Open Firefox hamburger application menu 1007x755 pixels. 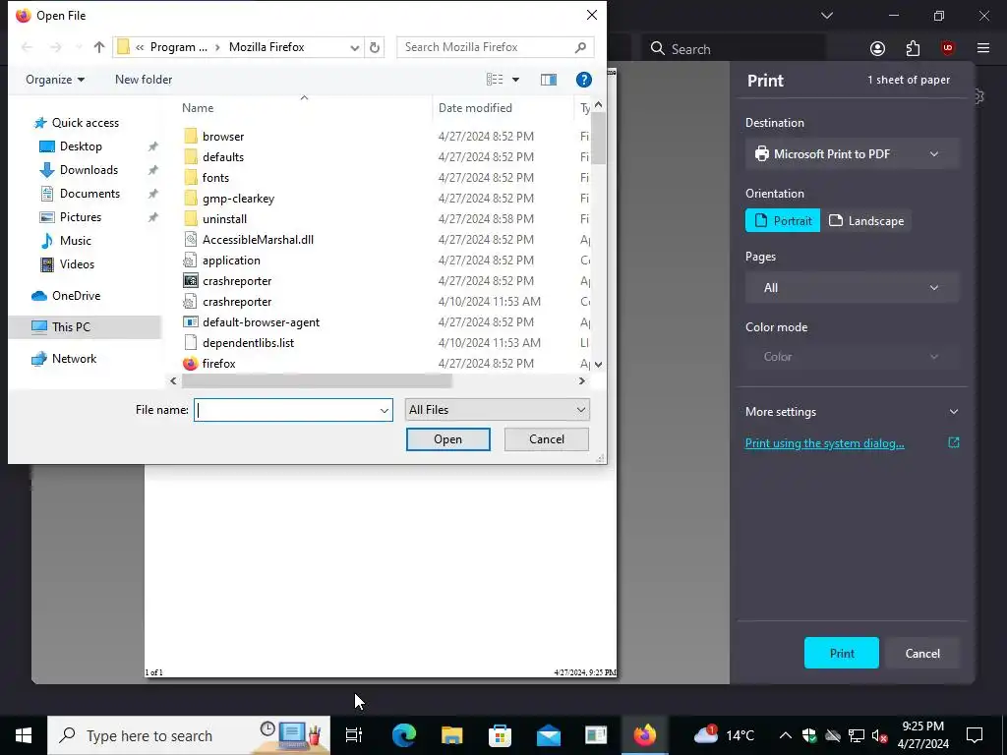click(983, 49)
